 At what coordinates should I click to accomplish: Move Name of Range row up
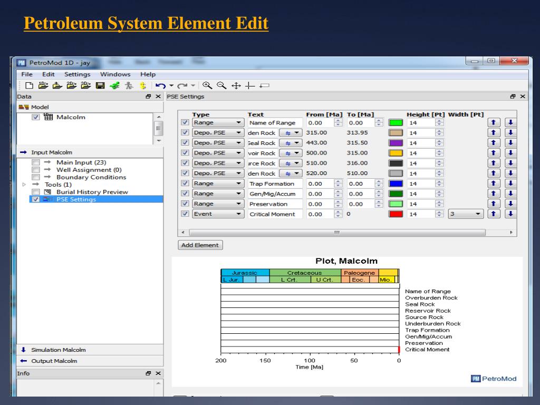pyautogui.click(x=494, y=122)
